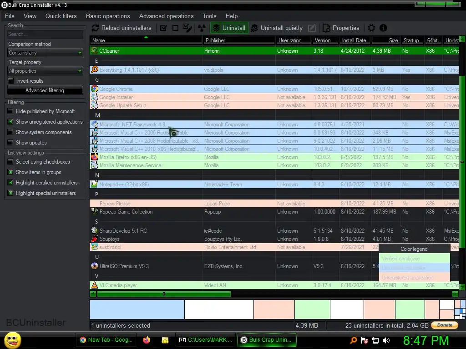
Task: Open the View menu
Action: tap(30, 16)
